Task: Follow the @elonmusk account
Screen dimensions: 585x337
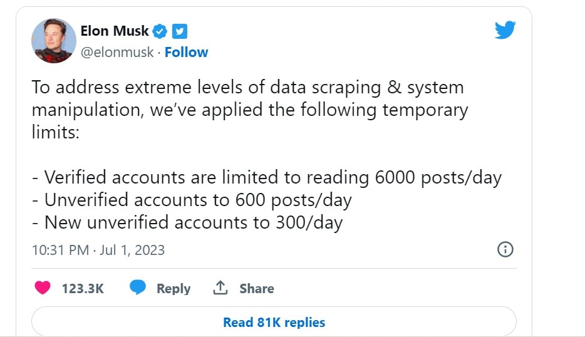Action: tap(186, 52)
